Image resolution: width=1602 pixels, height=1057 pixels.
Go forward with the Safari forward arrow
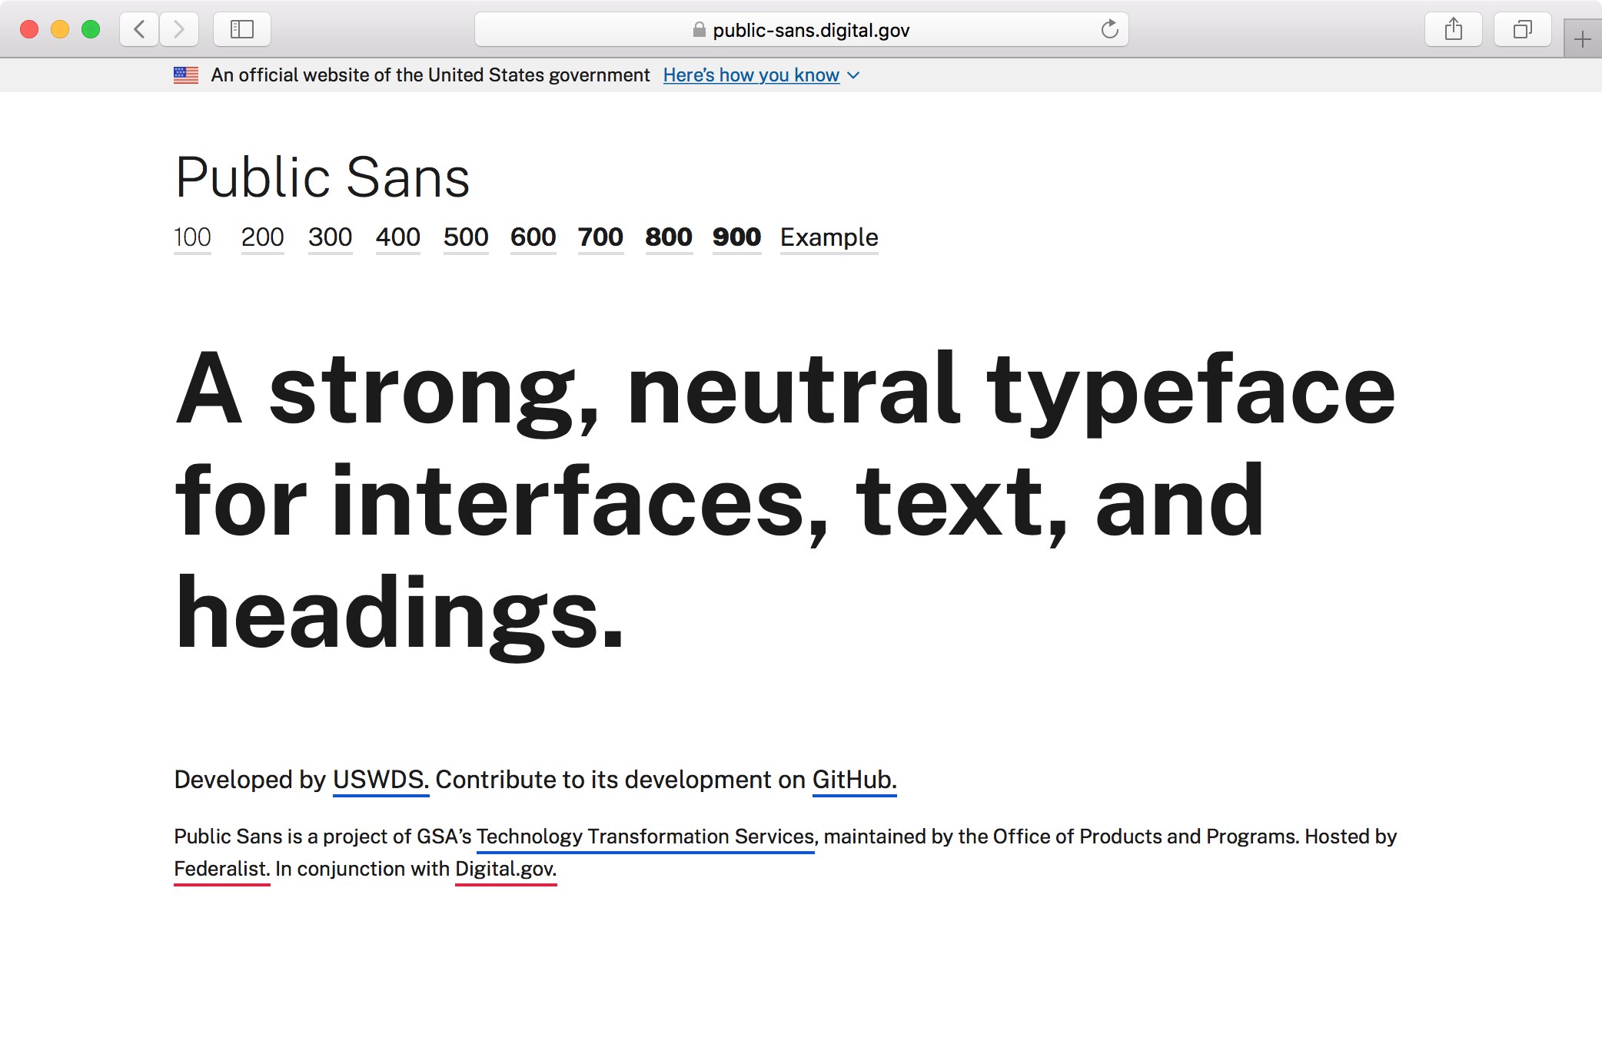point(179,29)
